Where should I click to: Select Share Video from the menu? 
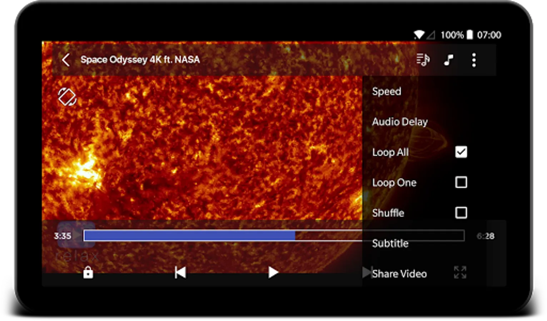point(399,274)
